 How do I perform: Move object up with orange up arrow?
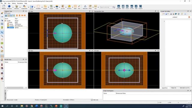(x=17, y=15)
